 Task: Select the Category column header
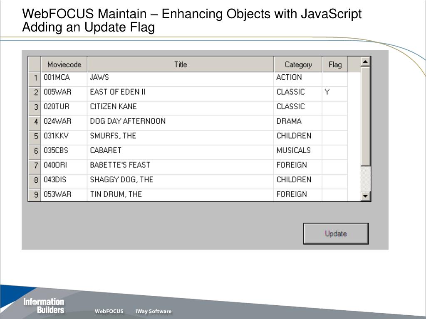(298, 64)
